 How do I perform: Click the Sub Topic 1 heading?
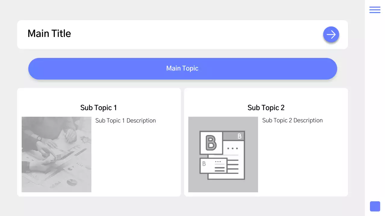click(98, 108)
